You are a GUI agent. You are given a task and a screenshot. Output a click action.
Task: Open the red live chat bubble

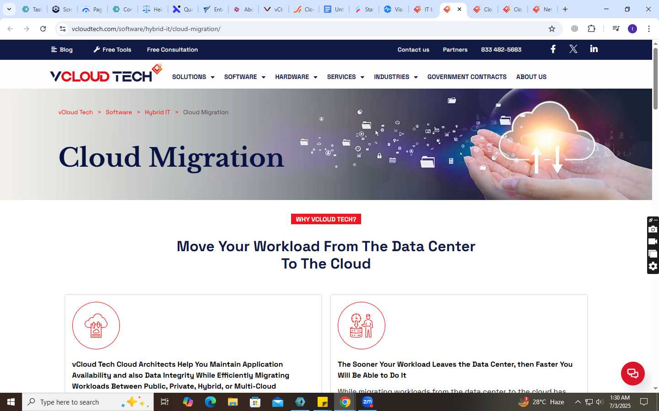(632, 373)
